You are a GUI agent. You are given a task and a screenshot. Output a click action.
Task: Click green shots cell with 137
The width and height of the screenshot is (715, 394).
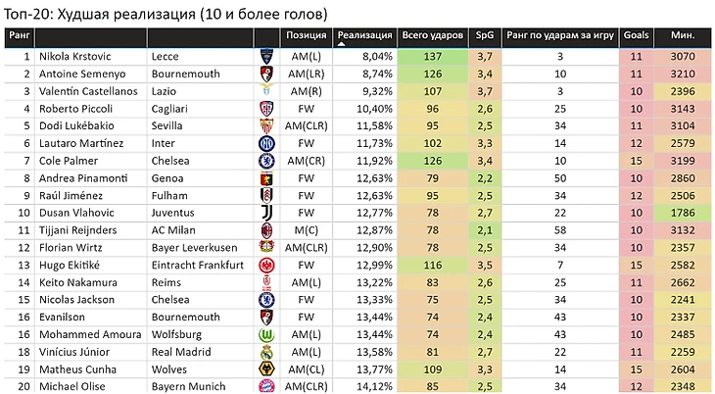coord(433,57)
